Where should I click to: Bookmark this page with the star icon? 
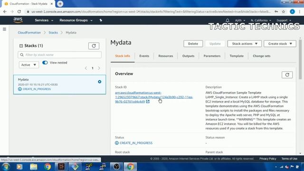click(x=284, y=11)
